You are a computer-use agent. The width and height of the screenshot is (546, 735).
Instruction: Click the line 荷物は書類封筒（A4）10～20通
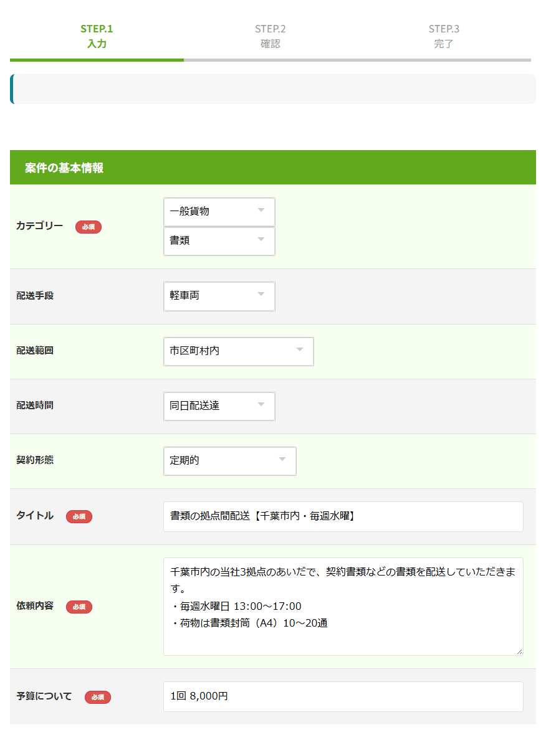click(x=249, y=624)
